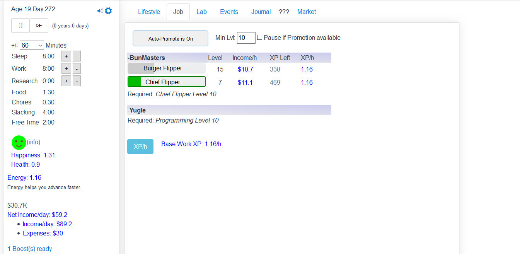The width and height of the screenshot is (520, 254).
Task: Click the green happiness smiley face
Action: tap(19, 142)
